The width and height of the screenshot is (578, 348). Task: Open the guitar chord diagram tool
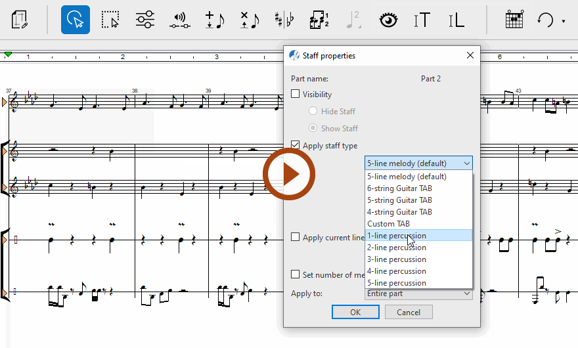[x=514, y=20]
